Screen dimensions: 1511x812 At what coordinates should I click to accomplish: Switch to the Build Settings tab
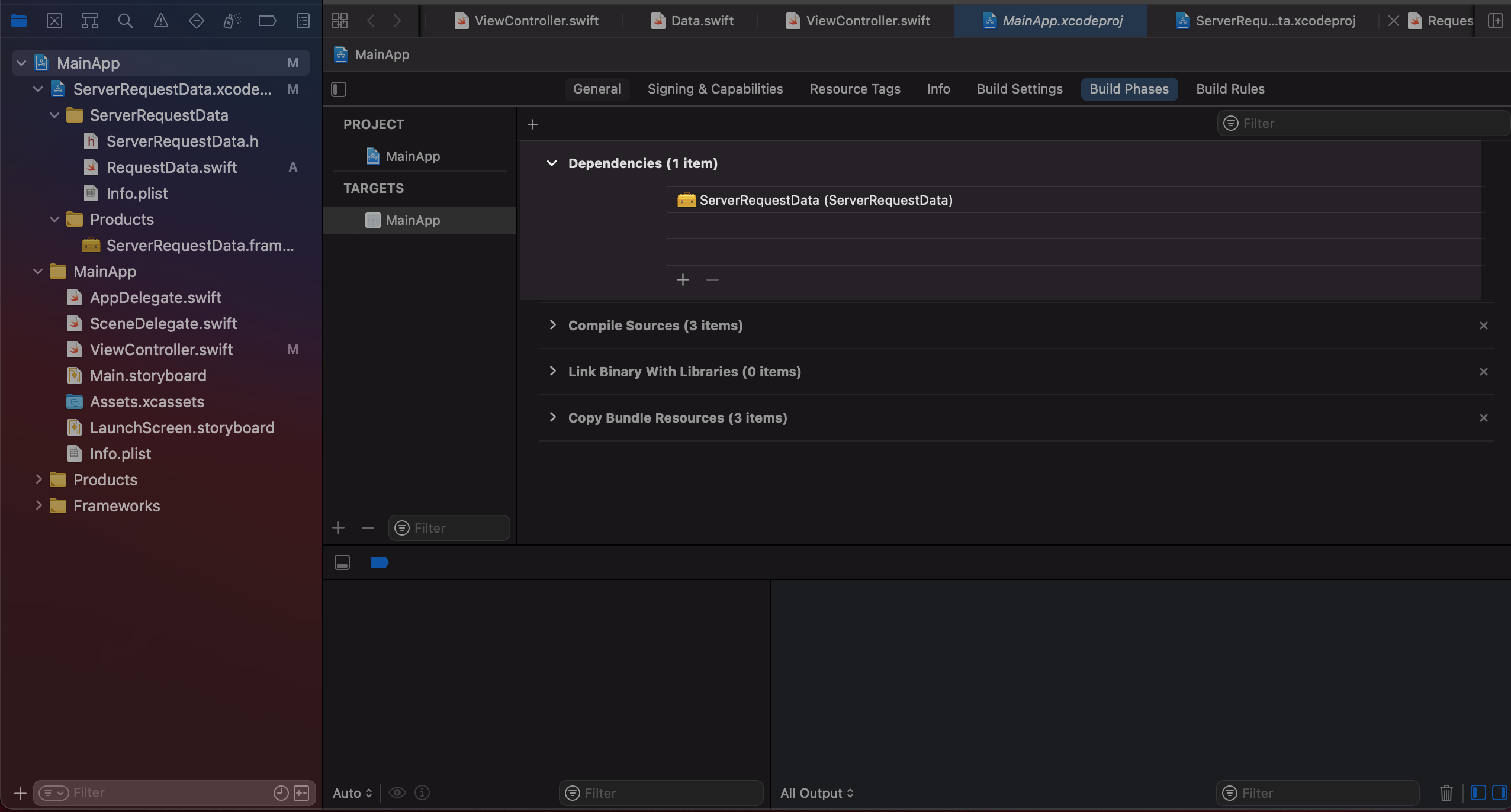click(1019, 89)
